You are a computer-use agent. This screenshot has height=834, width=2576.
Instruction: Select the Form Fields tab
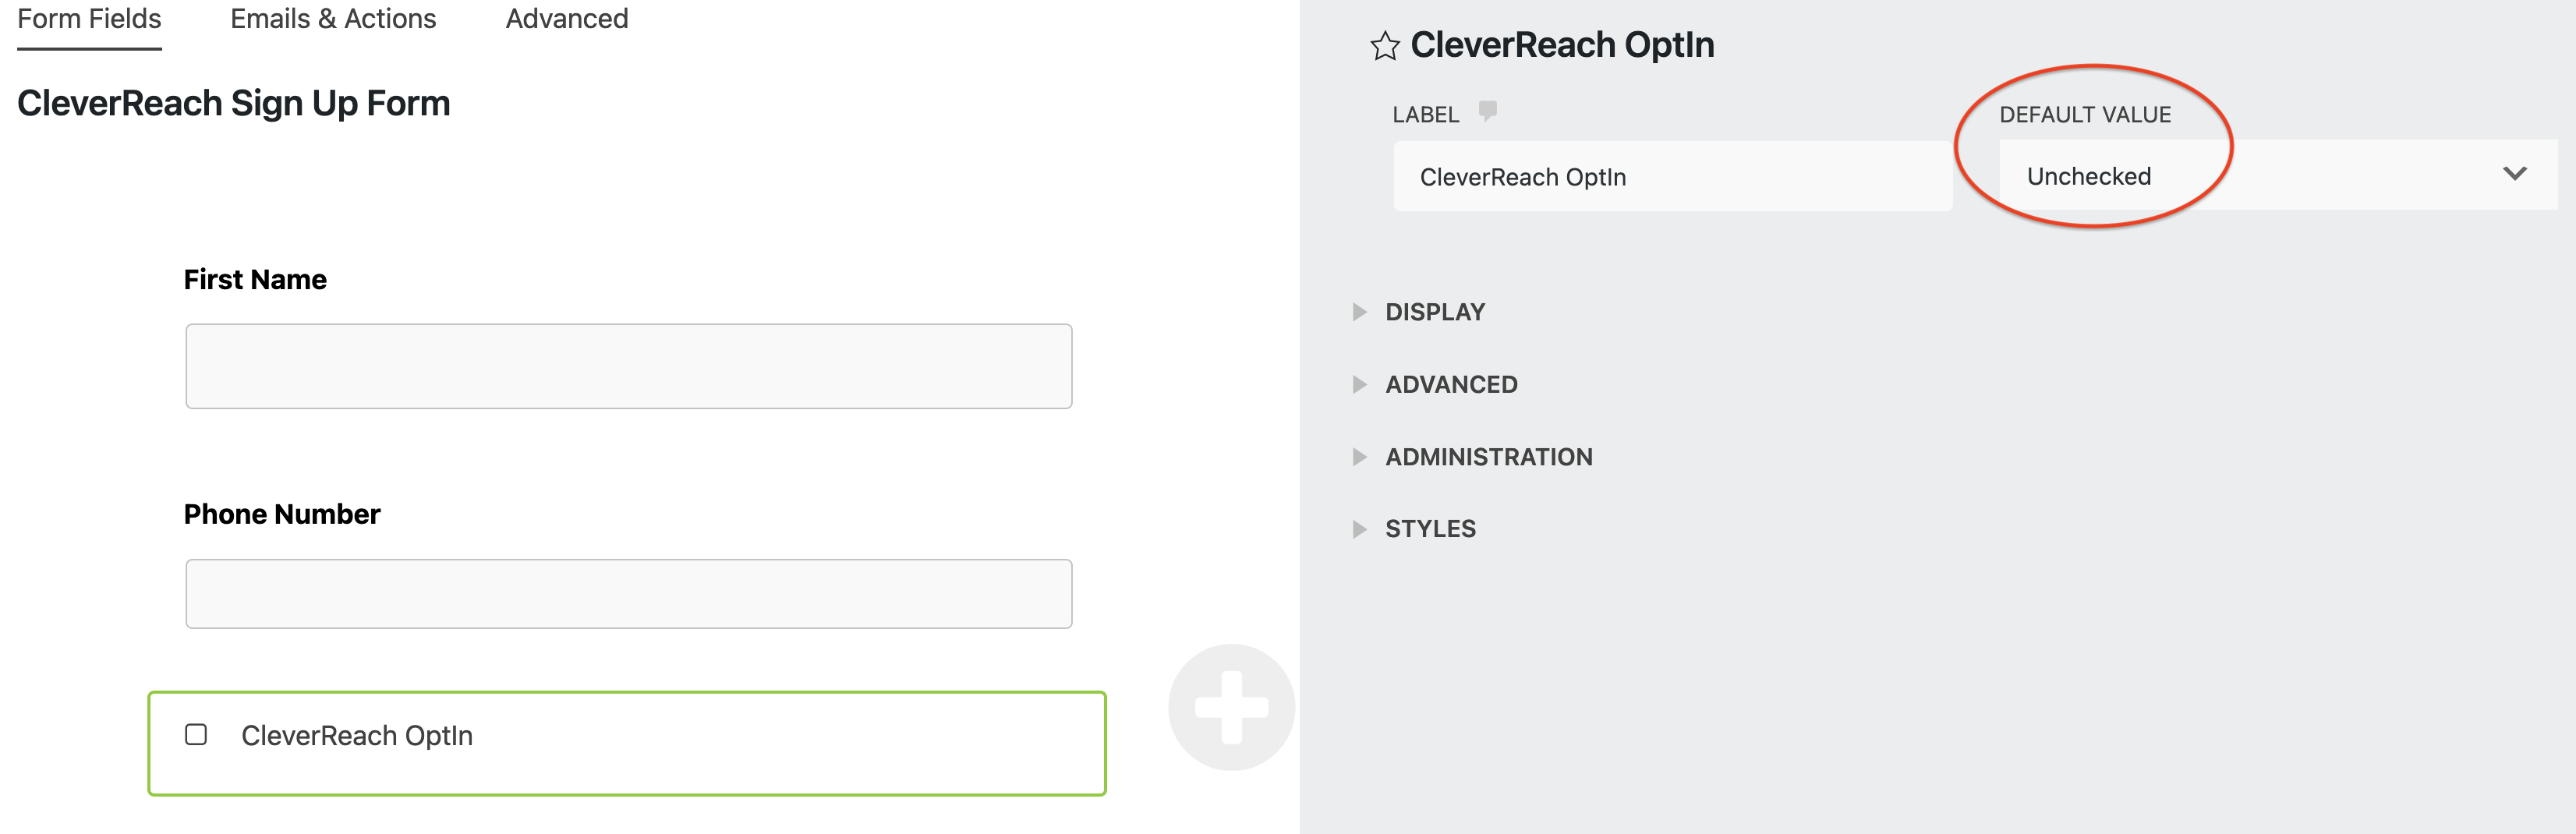click(88, 18)
